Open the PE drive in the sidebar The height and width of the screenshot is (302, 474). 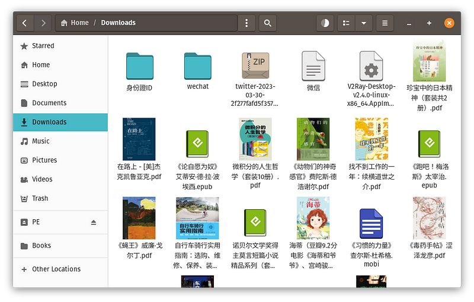(60, 222)
